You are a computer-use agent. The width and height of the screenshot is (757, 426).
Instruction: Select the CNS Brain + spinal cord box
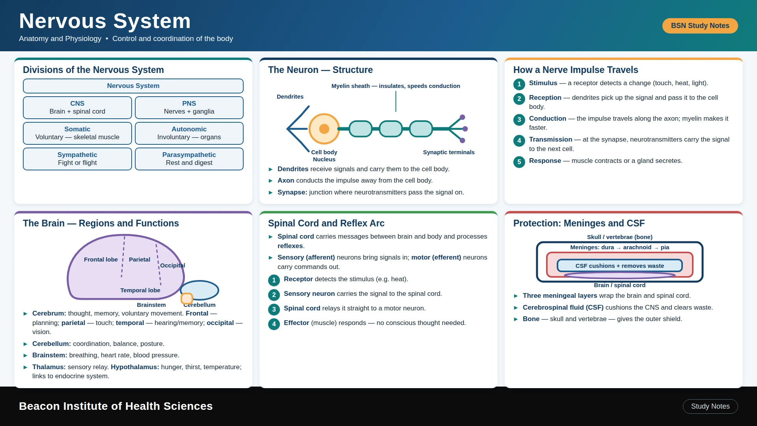pyautogui.click(x=77, y=108)
